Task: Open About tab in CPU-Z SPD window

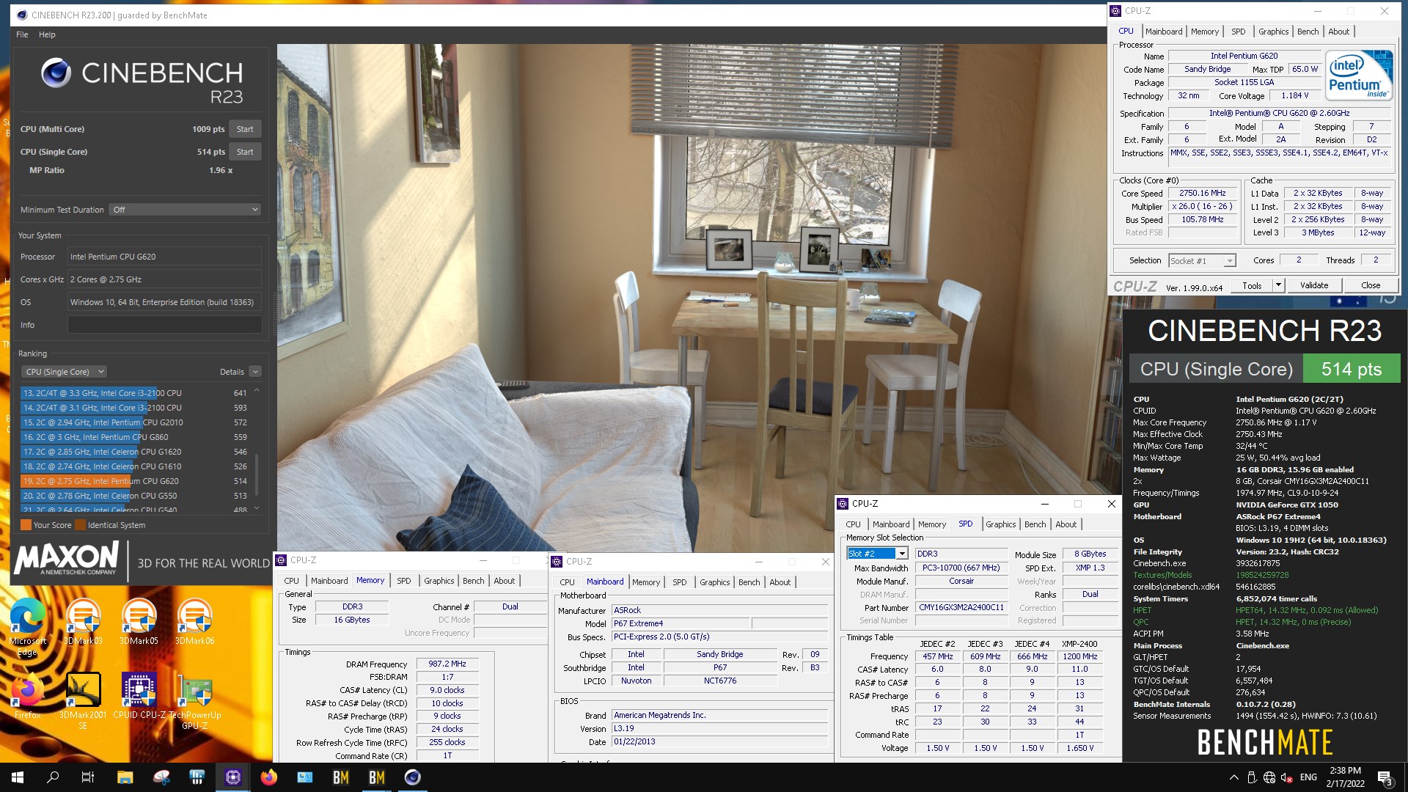Action: click(x=1066, y=524)
